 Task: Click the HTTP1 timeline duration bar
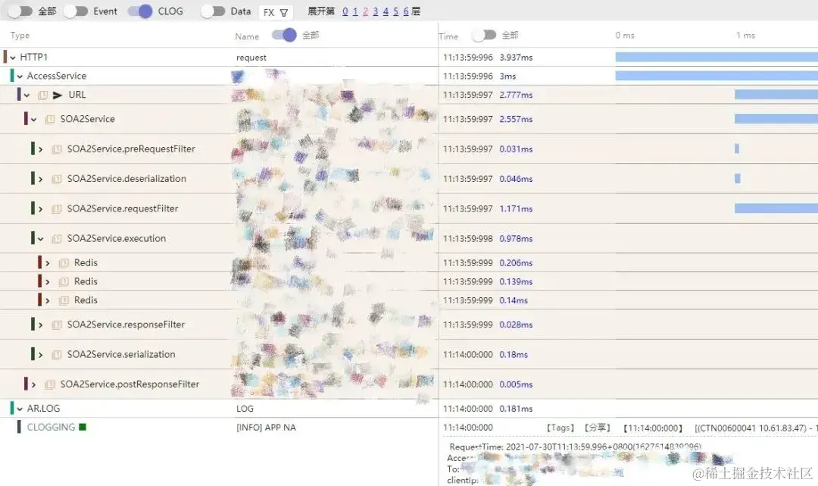(x=717, y=57)
